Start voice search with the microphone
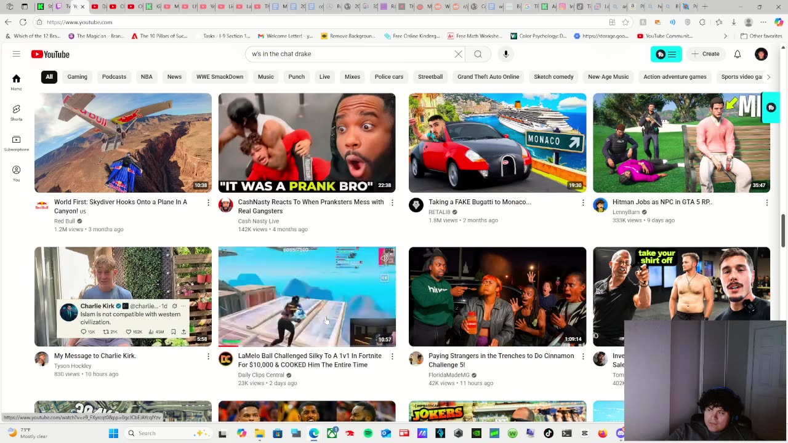Image resolution: width=788 pixels, height=443 pixels. [x=506, y=54]
